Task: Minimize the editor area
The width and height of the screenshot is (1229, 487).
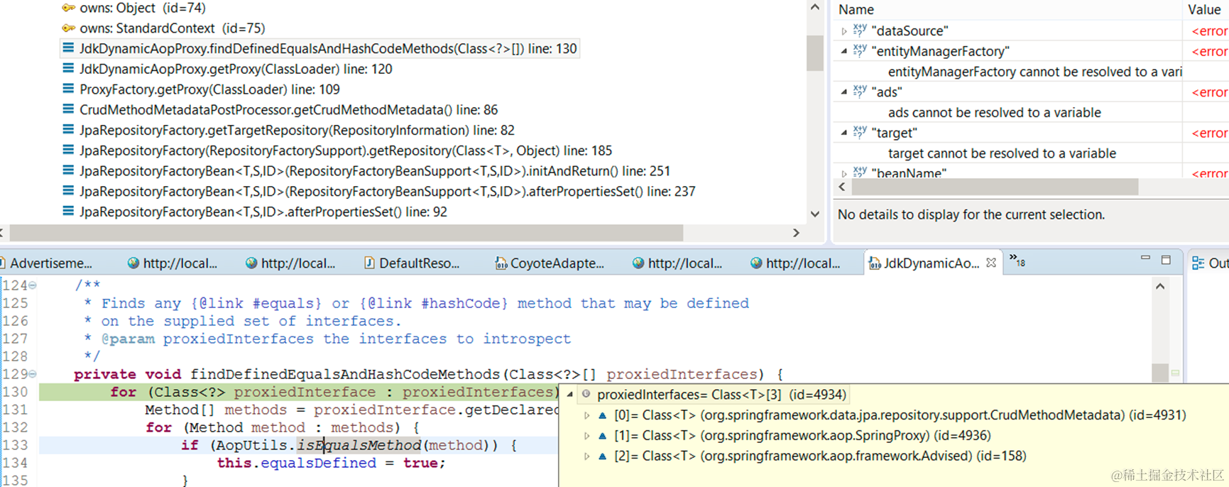Action: pos(1145,259)
